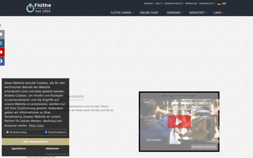253x158 pixels.
Task: Switch language to German flag
Action: [x=219, y=3]
